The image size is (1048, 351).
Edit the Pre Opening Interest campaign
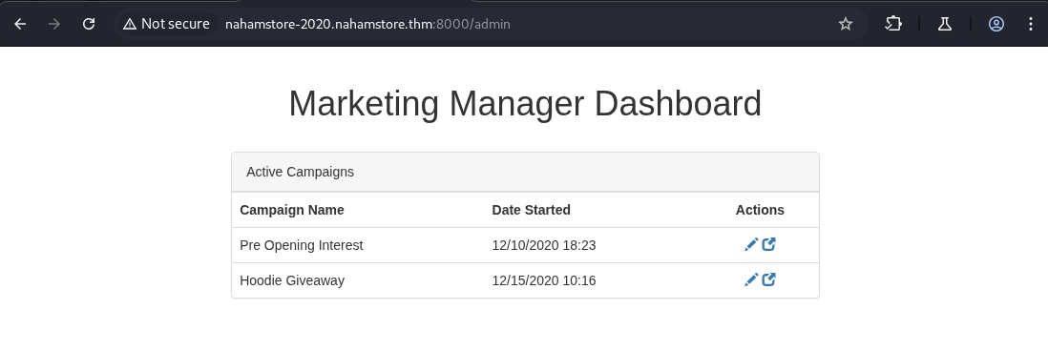tap(751, 244)
